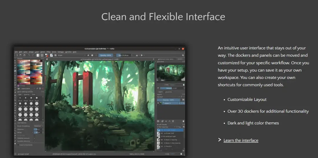Select the Freehand Brush tool in toolbox
This screenshot has height=158, width=318.
pyautogui.click(x=15, y=71)
